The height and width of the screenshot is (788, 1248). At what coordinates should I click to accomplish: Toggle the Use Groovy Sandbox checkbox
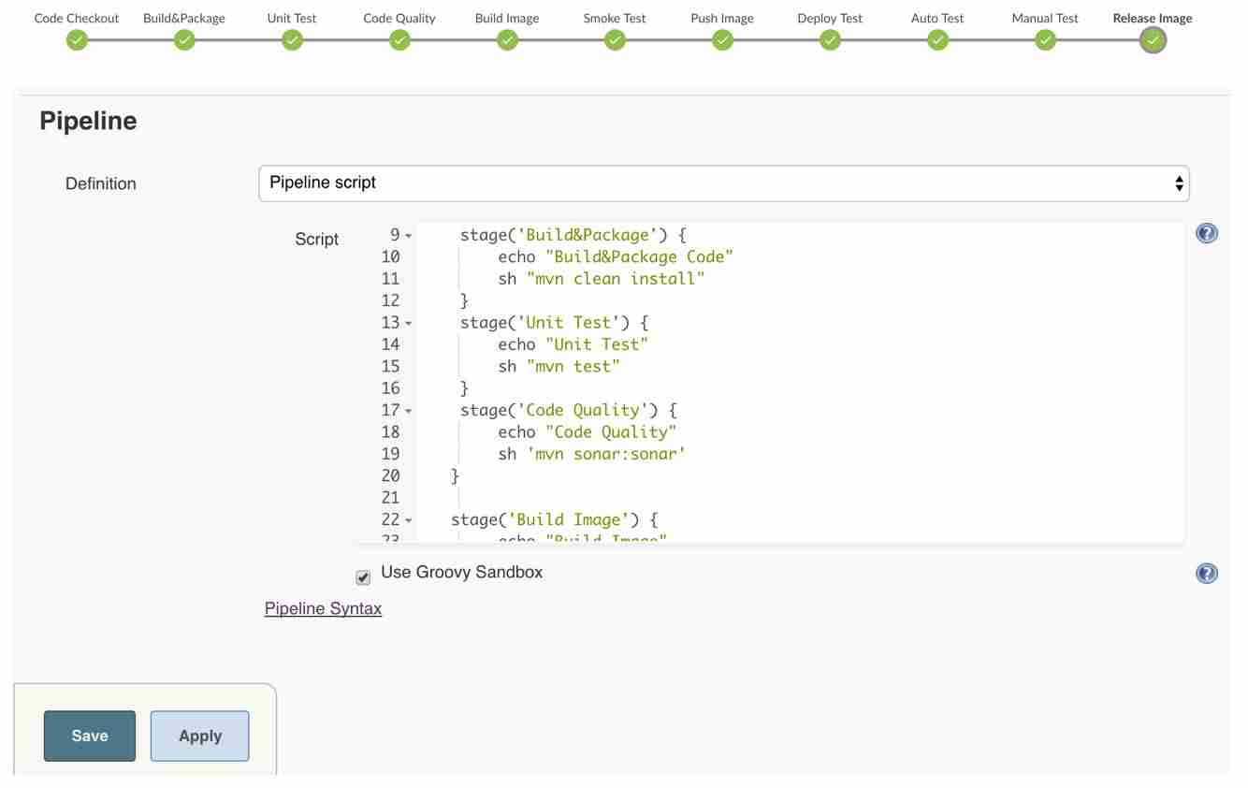tap(363, 577)
